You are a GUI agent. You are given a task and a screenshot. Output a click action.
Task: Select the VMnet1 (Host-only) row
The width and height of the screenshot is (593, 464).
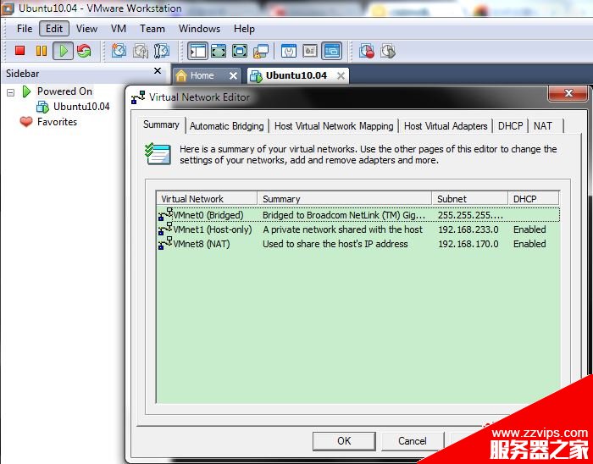358,229
